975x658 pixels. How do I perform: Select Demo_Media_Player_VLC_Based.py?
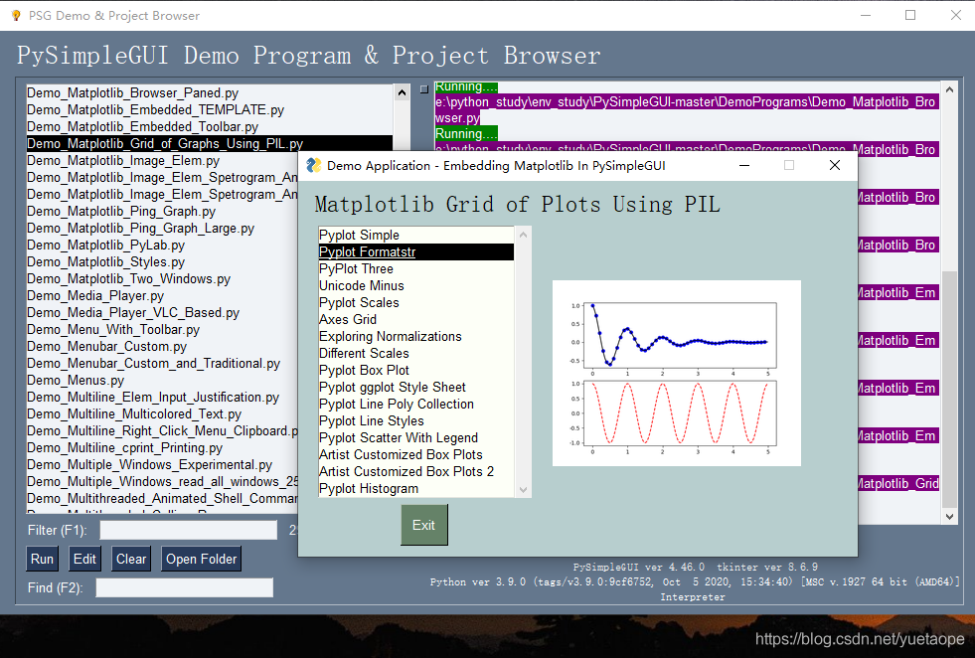(162, 312)
